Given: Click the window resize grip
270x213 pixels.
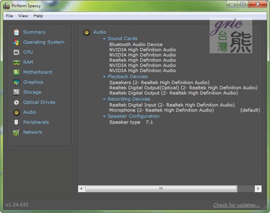Looking at the screenshot, I should tap(264, 207).
